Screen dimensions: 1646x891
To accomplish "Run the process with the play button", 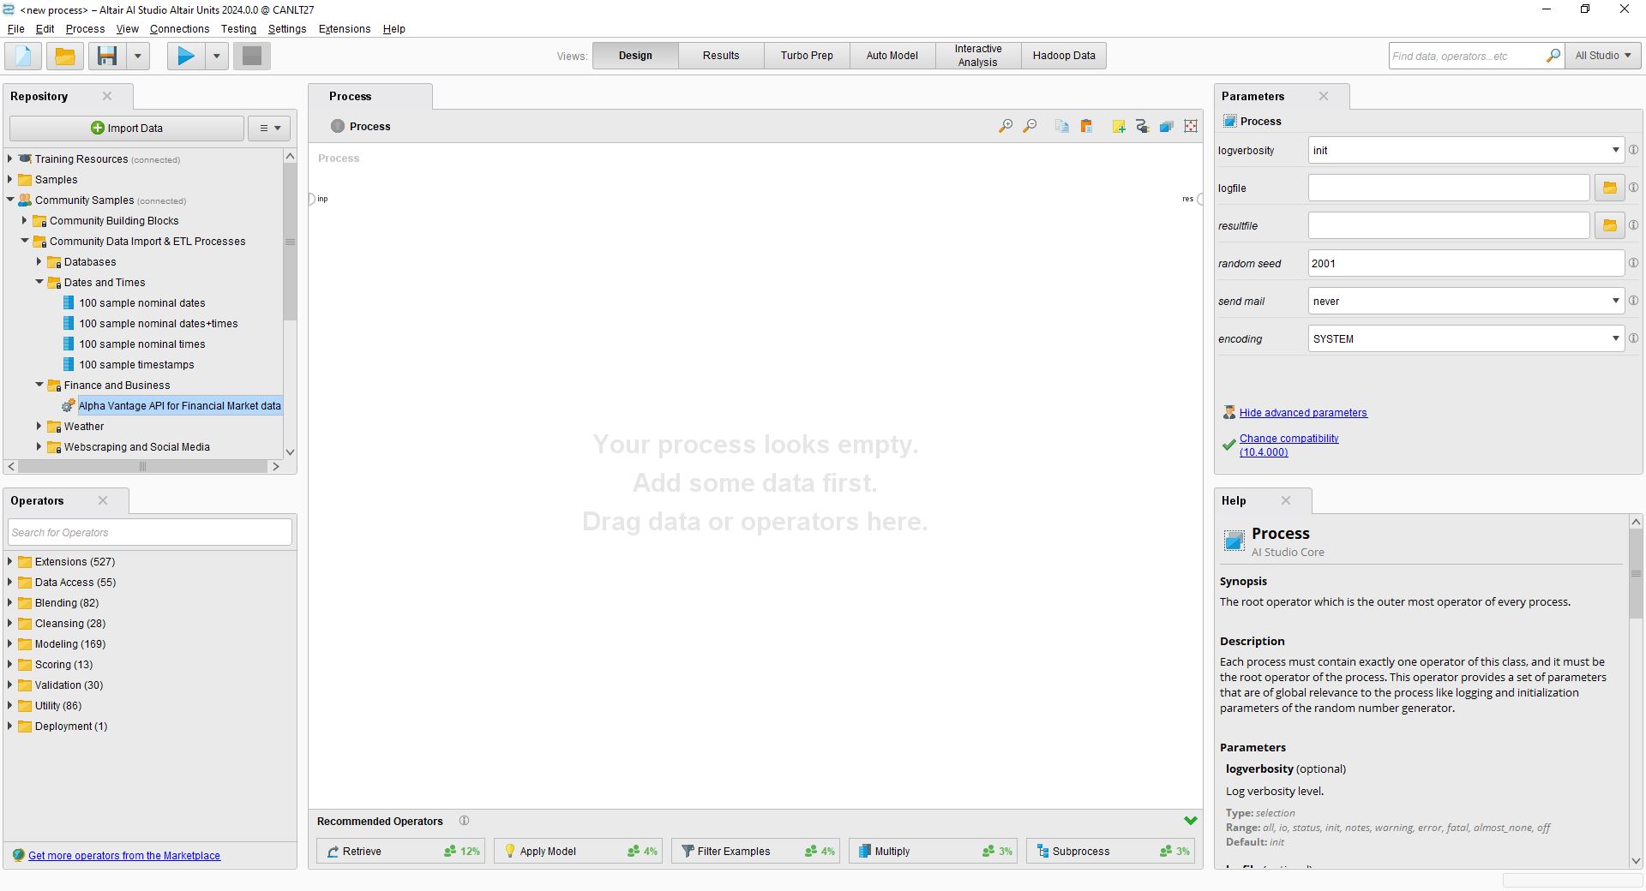I will [185, 57].
